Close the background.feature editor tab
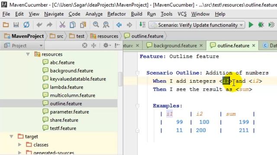The height and width of the screenshot is (155, 277). [x=201, y=46]
